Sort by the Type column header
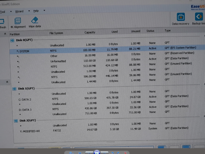This screenshot has height=154, width=205. pyautogui.click(x=168, y=31)
